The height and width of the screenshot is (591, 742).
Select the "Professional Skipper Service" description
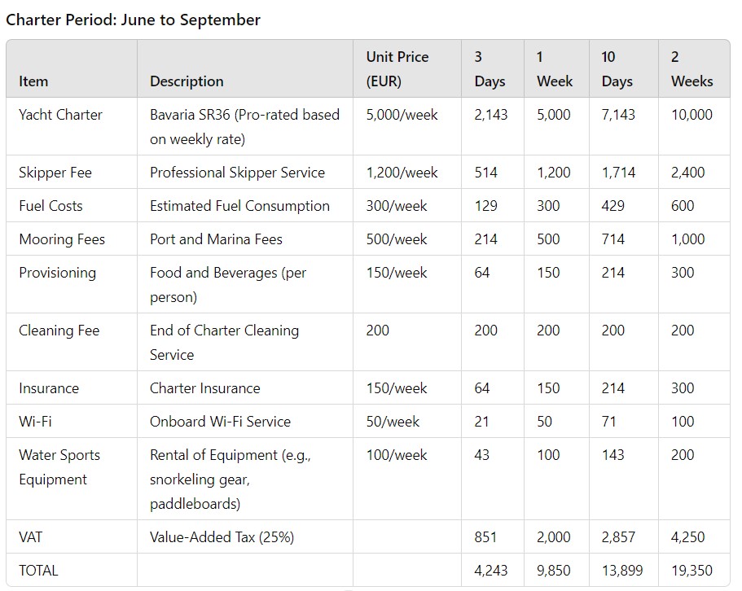click(237, 173)
